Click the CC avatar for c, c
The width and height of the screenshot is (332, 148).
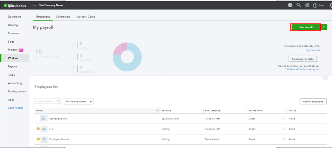(x=44, y=129)
